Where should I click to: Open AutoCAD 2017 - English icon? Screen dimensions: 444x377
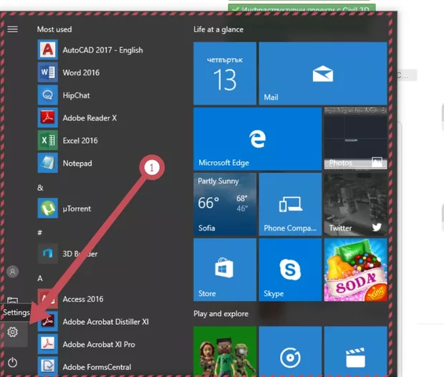click(x=47, y=49)
